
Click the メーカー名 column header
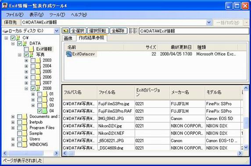click(x=187, y=92)
